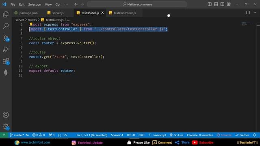Start Go Live server
Viewport: 260px width, 146px height.
(176, 135)
